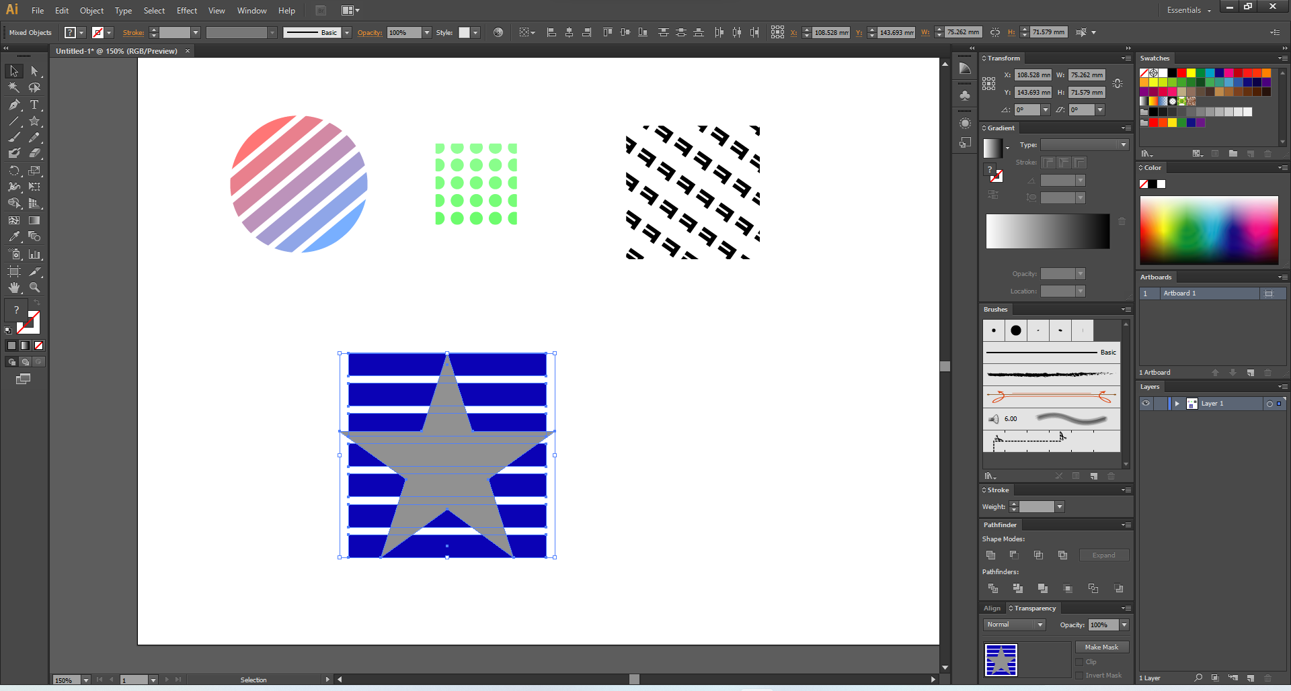The image size is (1291, 691).
Task: Open the Opacity dropdown in Transparency panel
Action: [x=1124, y=625]
